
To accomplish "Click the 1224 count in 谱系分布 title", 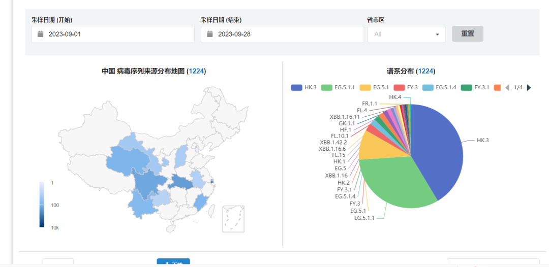I will click(x=426, y=71).
